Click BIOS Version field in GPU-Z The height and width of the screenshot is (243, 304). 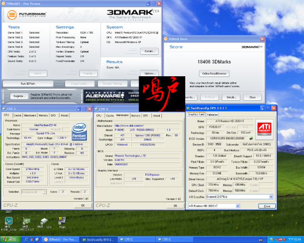227,138
